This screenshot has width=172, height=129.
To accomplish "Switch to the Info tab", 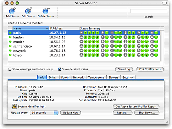I will pos(42,77).
